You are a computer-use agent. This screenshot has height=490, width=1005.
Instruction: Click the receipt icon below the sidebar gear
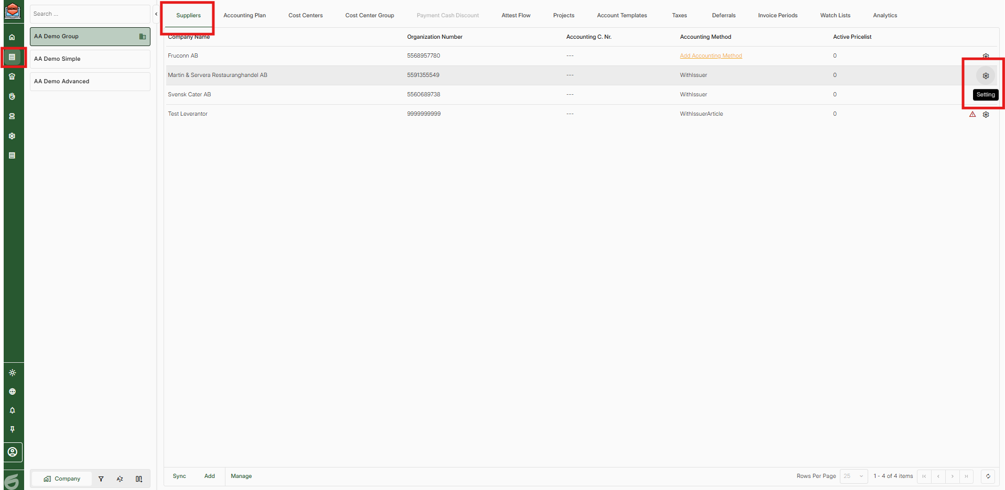[x=12, y=155]
